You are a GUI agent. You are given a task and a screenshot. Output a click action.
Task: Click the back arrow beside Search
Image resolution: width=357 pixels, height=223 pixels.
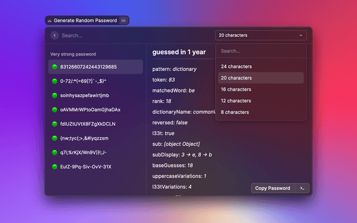pos(54,35)
